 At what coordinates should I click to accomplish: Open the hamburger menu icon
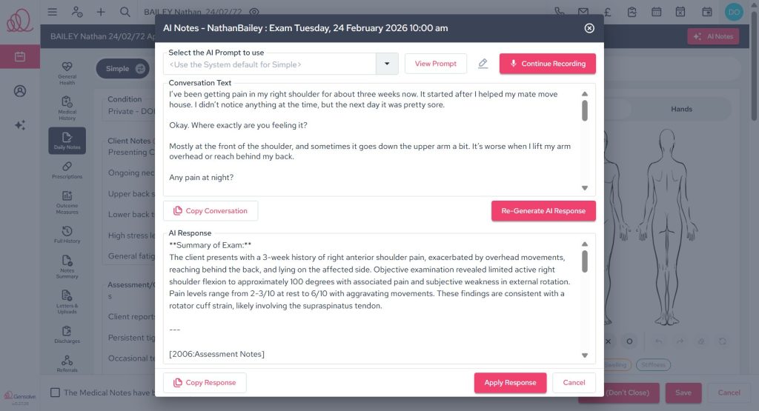(52, 12)
